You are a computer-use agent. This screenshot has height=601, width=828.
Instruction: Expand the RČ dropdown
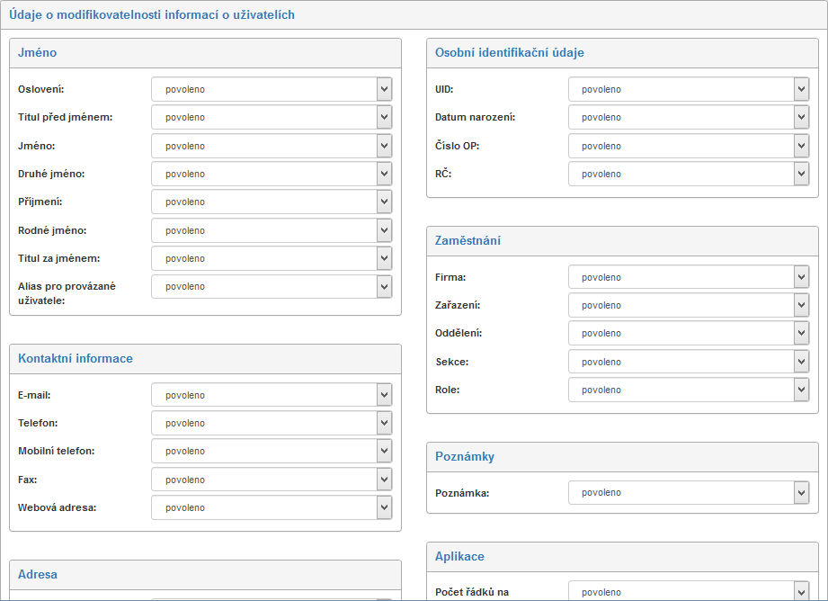(x=689, y=174)
